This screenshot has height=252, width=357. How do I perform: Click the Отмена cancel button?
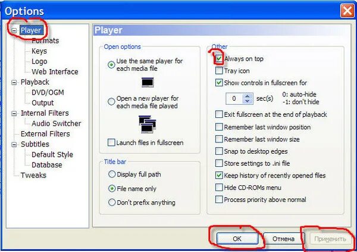(x=283, y=239)
